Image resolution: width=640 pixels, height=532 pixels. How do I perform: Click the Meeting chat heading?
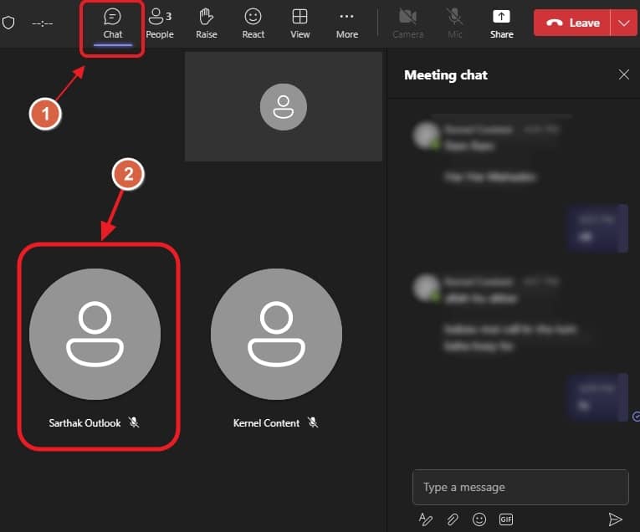coord(446,75)
